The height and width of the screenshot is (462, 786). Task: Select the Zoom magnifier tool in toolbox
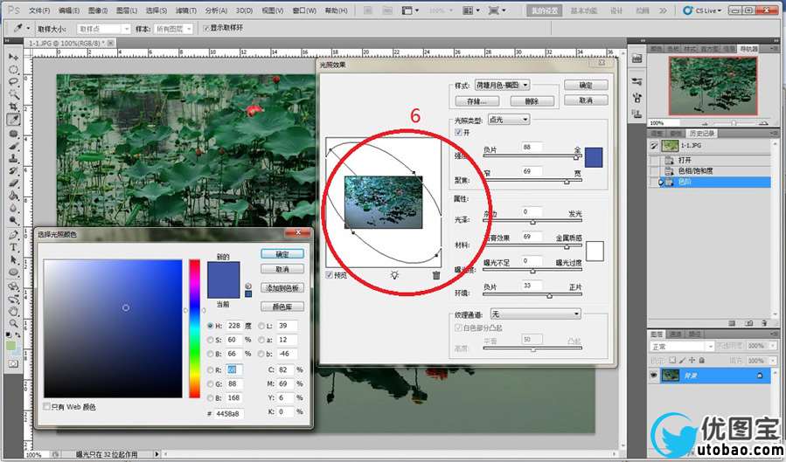point(14,323)
